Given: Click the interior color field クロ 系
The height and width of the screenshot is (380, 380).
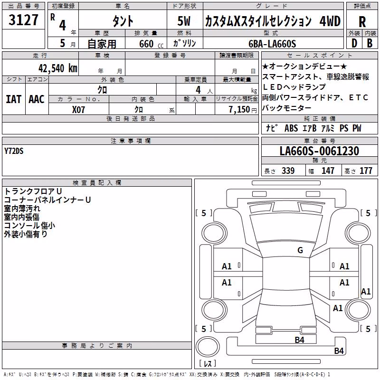Looking at the screenshot, I should (142, 110).
